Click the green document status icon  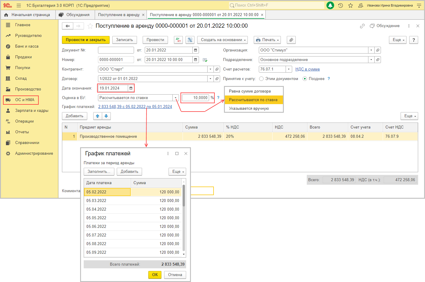pyautogui.click(x=205, y=60)
